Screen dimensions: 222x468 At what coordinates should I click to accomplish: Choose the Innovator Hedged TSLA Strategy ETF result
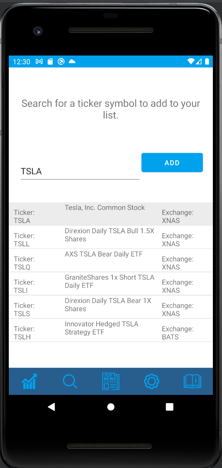coord(111,330)
